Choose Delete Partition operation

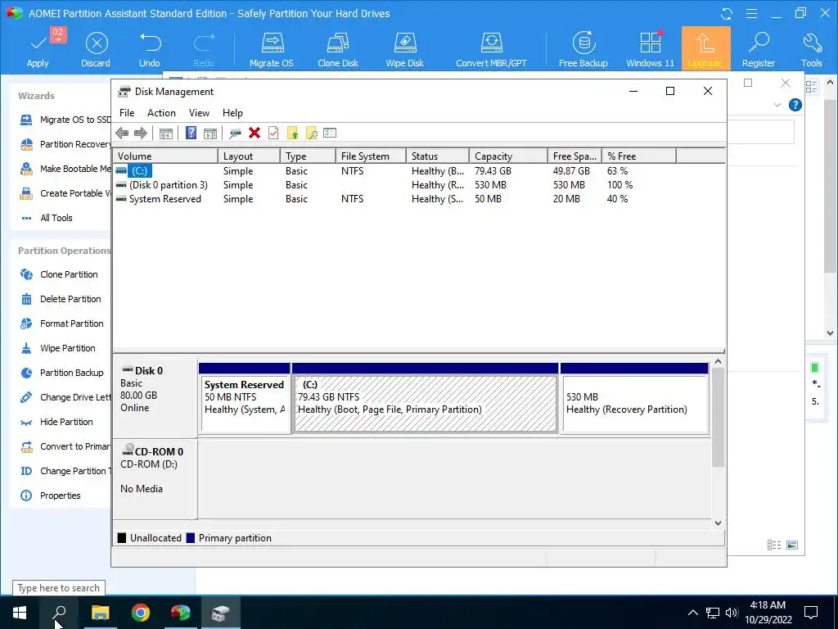pyautogui.click(x=61, y=299)
